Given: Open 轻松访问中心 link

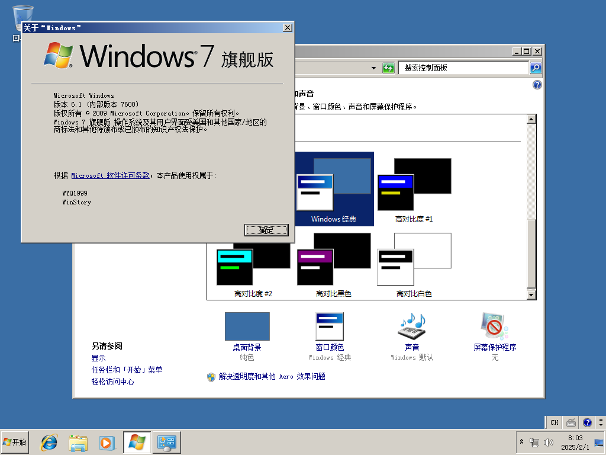Looking at the screenshot, I should [112, 382].
